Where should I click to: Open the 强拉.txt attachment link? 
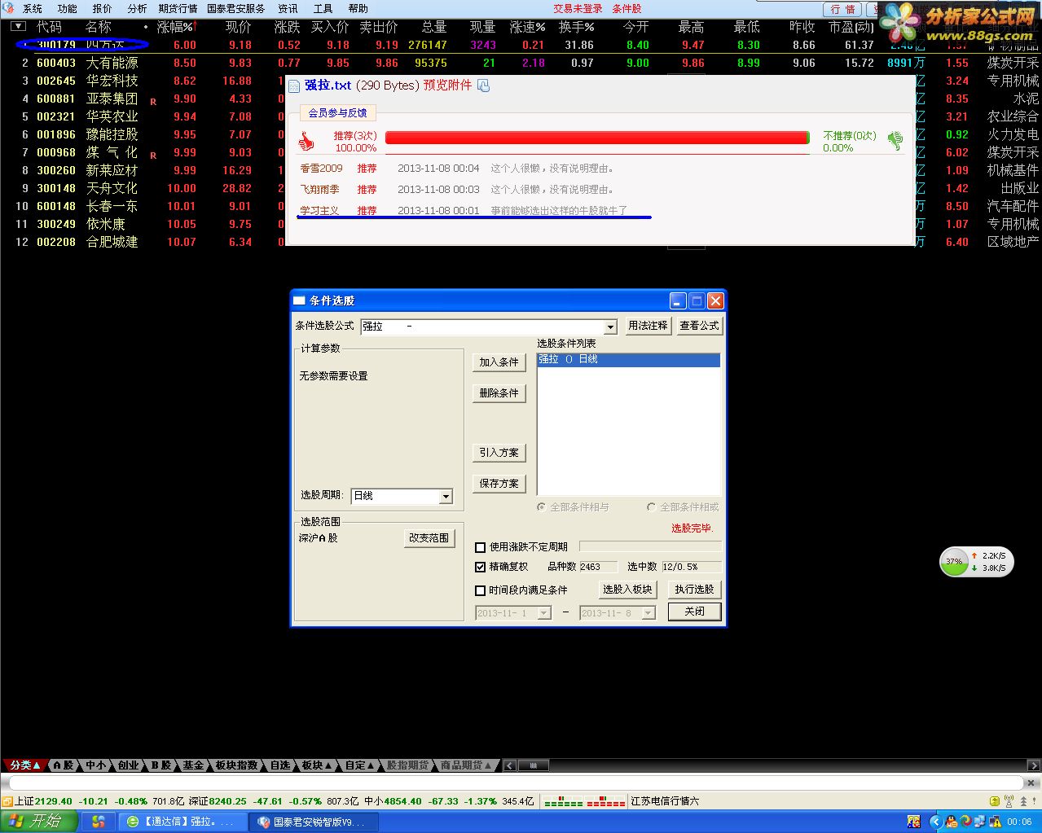(328, 85)
